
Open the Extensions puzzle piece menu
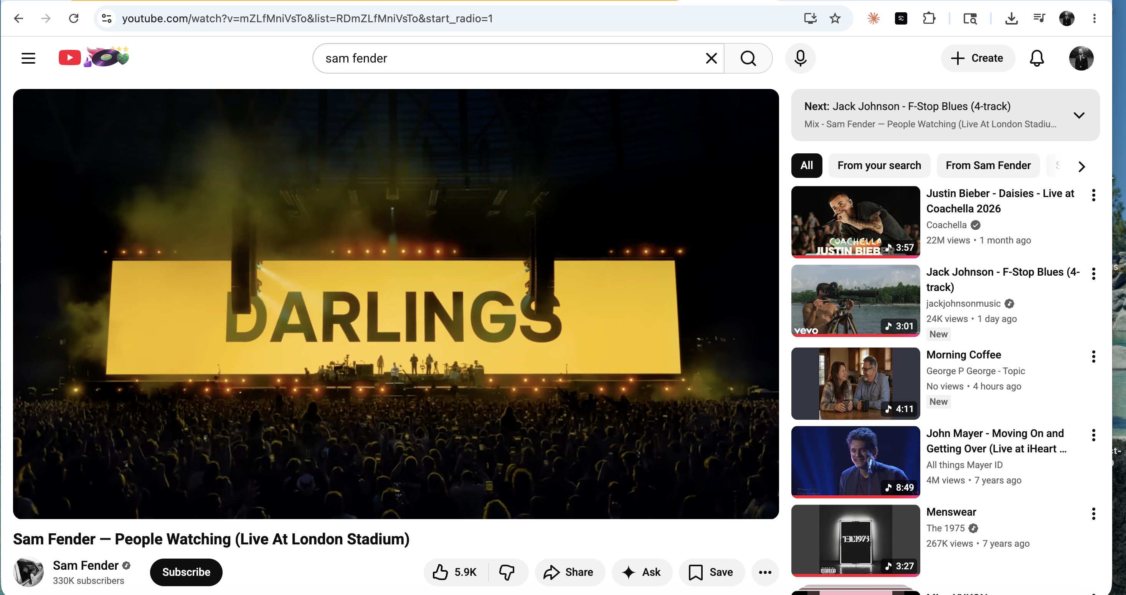[929, 18]
